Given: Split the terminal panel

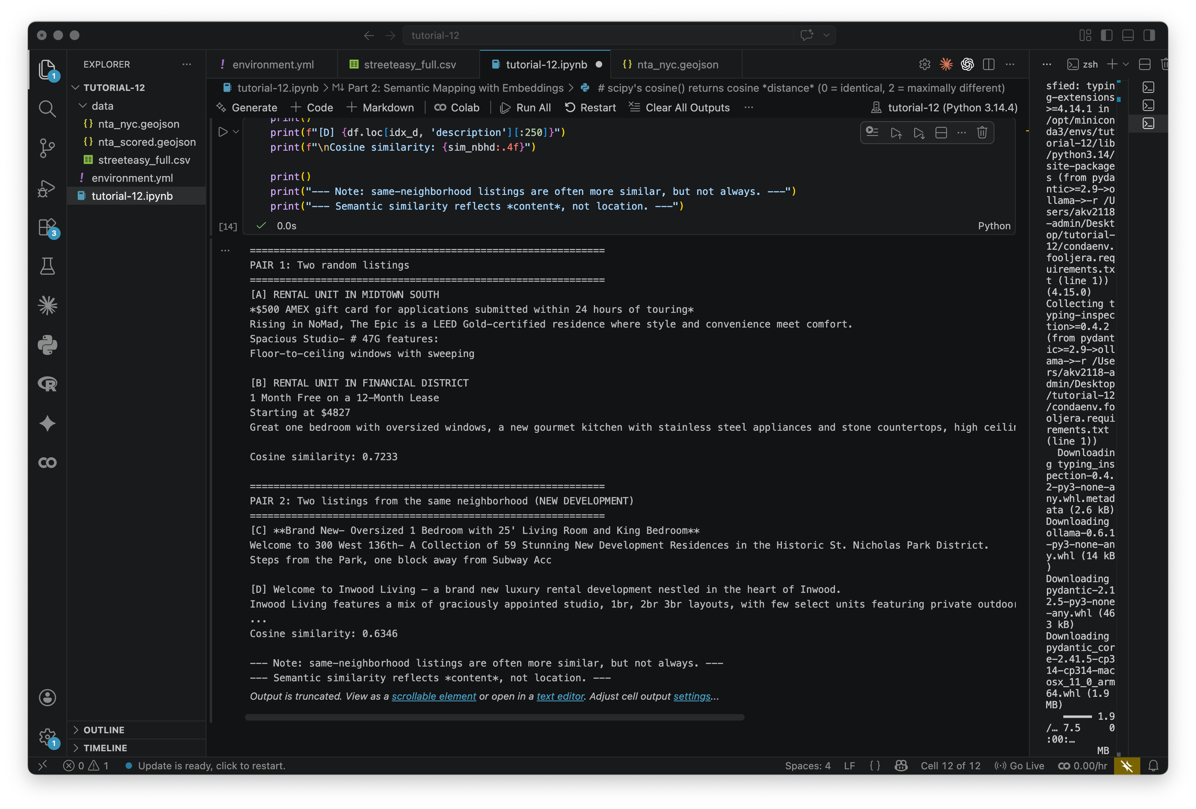Looking at the screenshot, I should pos(1144,64).
